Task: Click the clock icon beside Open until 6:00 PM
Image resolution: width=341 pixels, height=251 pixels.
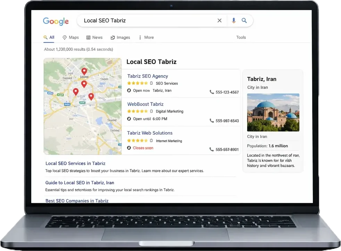Action: (x=129, y=119)
